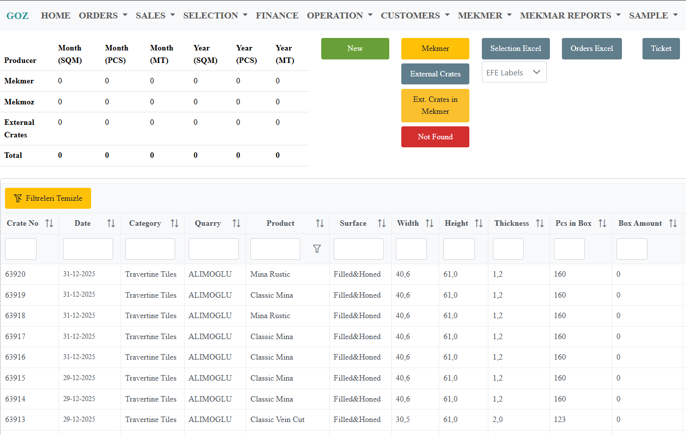Viewport: 686px width, 435px height.
Task: Click the Date column sort icon
Action: click(111, 223)
